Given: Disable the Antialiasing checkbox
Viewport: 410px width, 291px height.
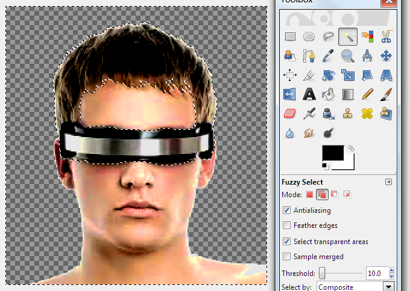Looking at the screenshot, I should pyautogui.click(x=286, y=210).
